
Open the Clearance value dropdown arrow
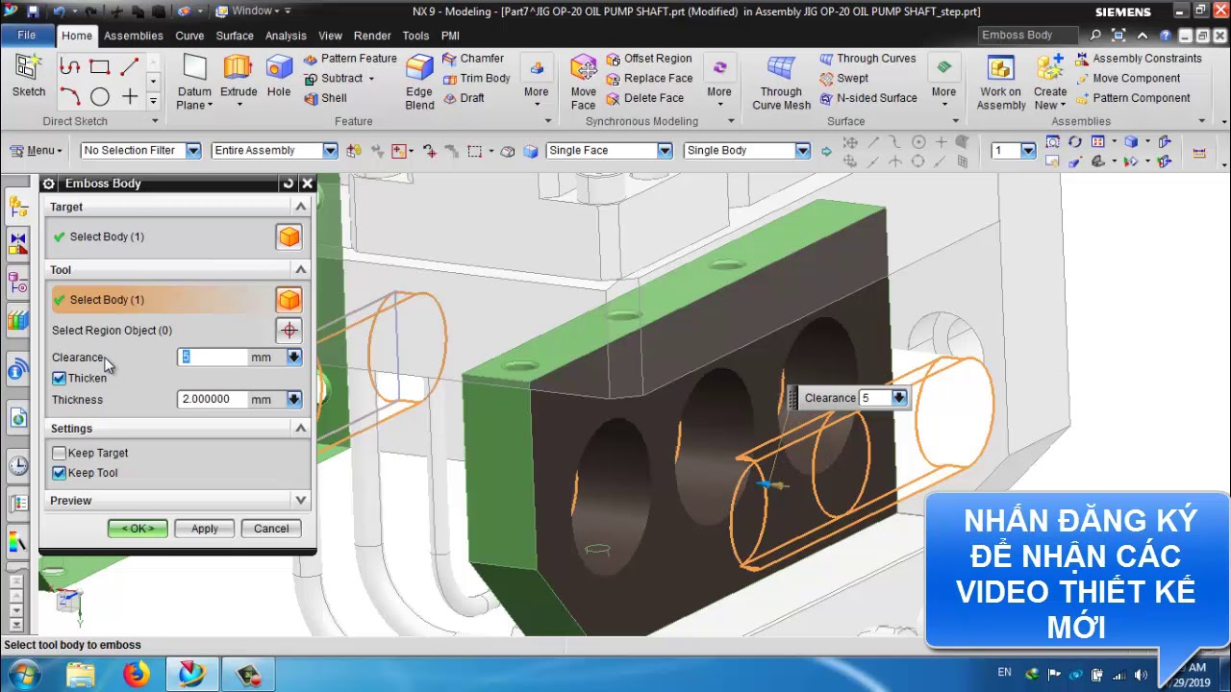point(294,358)
